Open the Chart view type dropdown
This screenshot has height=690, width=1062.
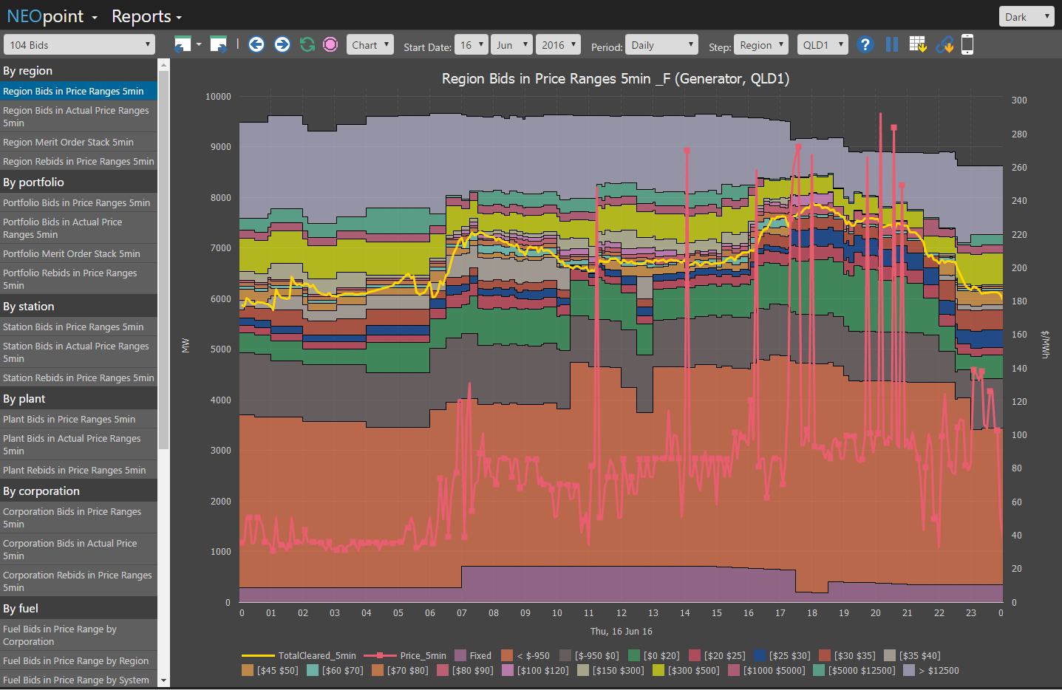coord(370,45)
